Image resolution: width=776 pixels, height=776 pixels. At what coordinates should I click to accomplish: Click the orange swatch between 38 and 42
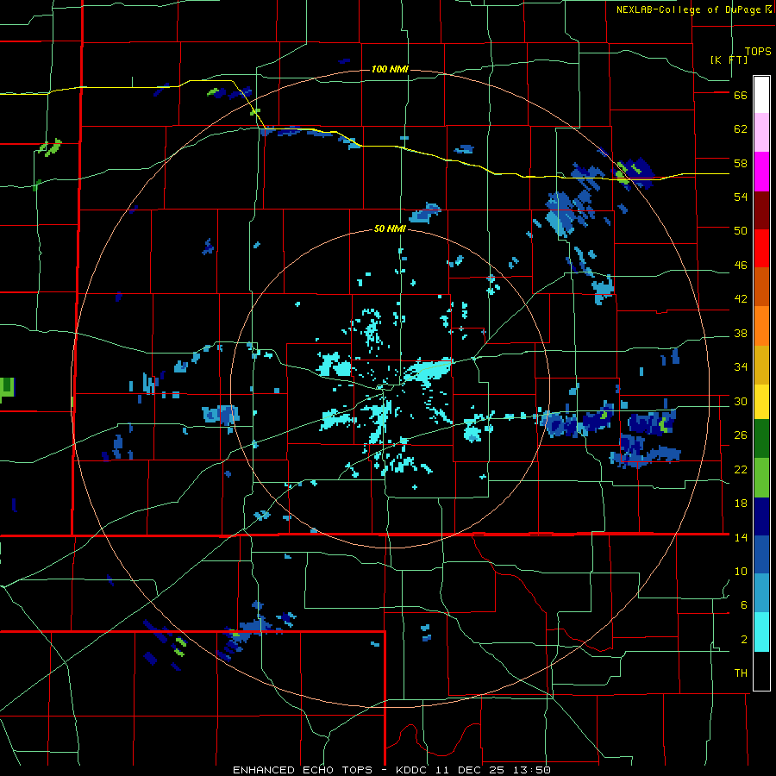coord(761,326)
